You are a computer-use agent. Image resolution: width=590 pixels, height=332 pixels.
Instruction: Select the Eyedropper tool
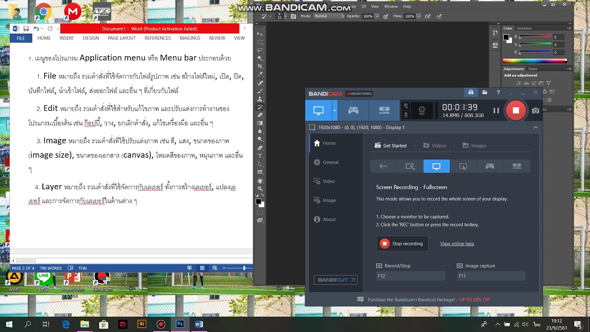click(x=260, y=74)
